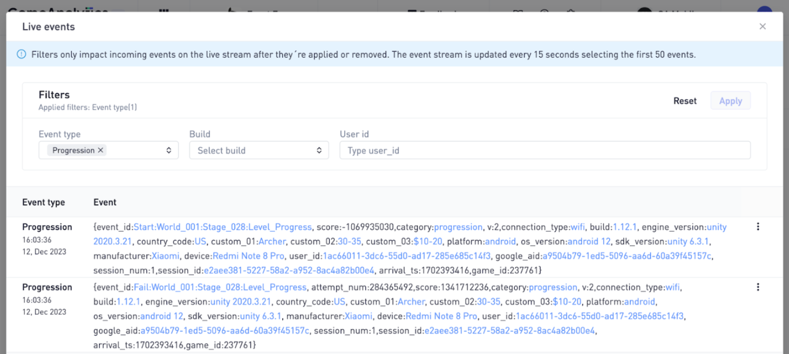Click the google_aid value in the Start event row
Viewport: 789px width, 354px height.
(x=627, y=256)
